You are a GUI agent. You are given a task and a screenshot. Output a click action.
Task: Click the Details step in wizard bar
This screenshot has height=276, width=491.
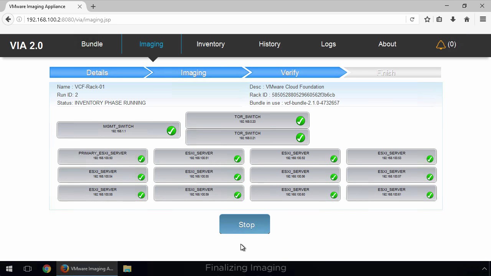[x=97, y=73]
